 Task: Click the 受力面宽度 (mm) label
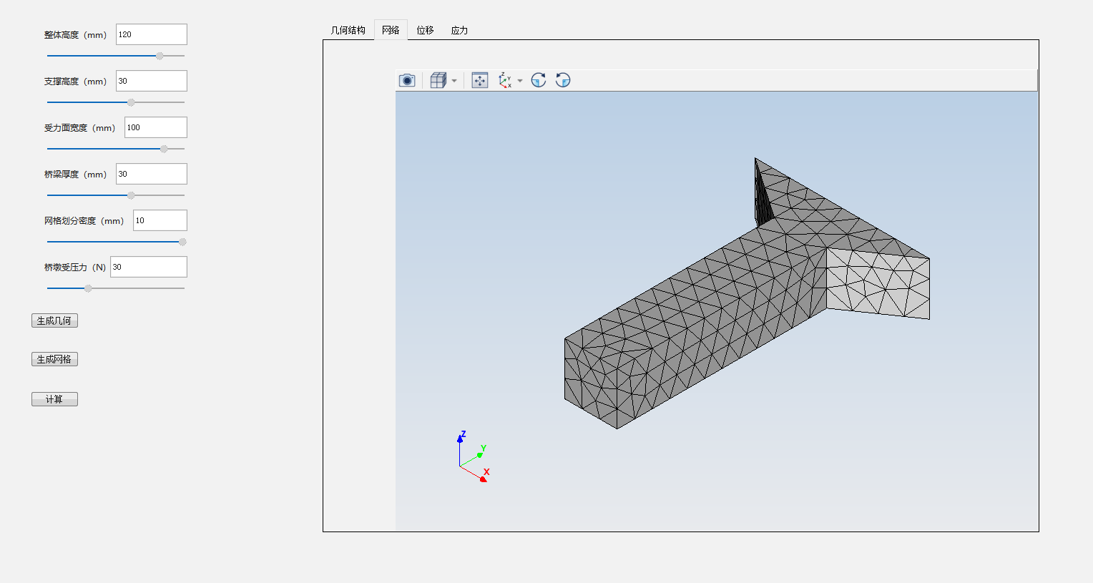79,128
